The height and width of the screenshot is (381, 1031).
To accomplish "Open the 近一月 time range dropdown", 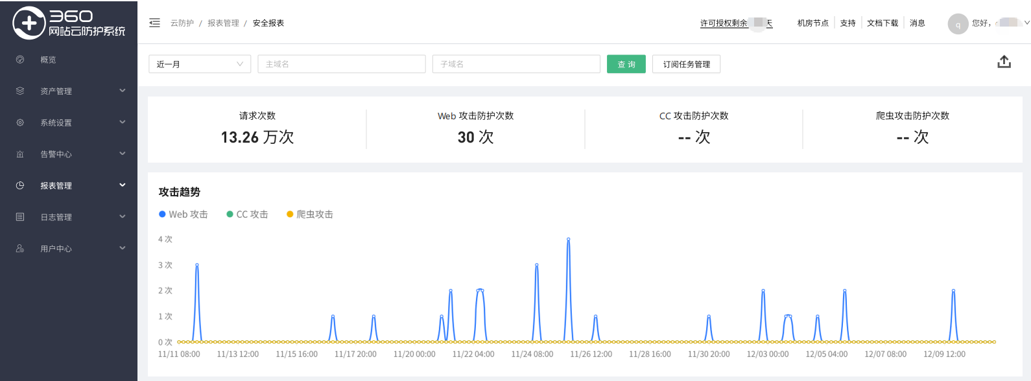I will (200, 64).
